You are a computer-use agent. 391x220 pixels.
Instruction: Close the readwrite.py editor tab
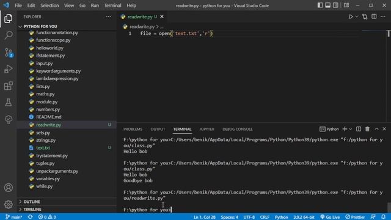(162, 16)
